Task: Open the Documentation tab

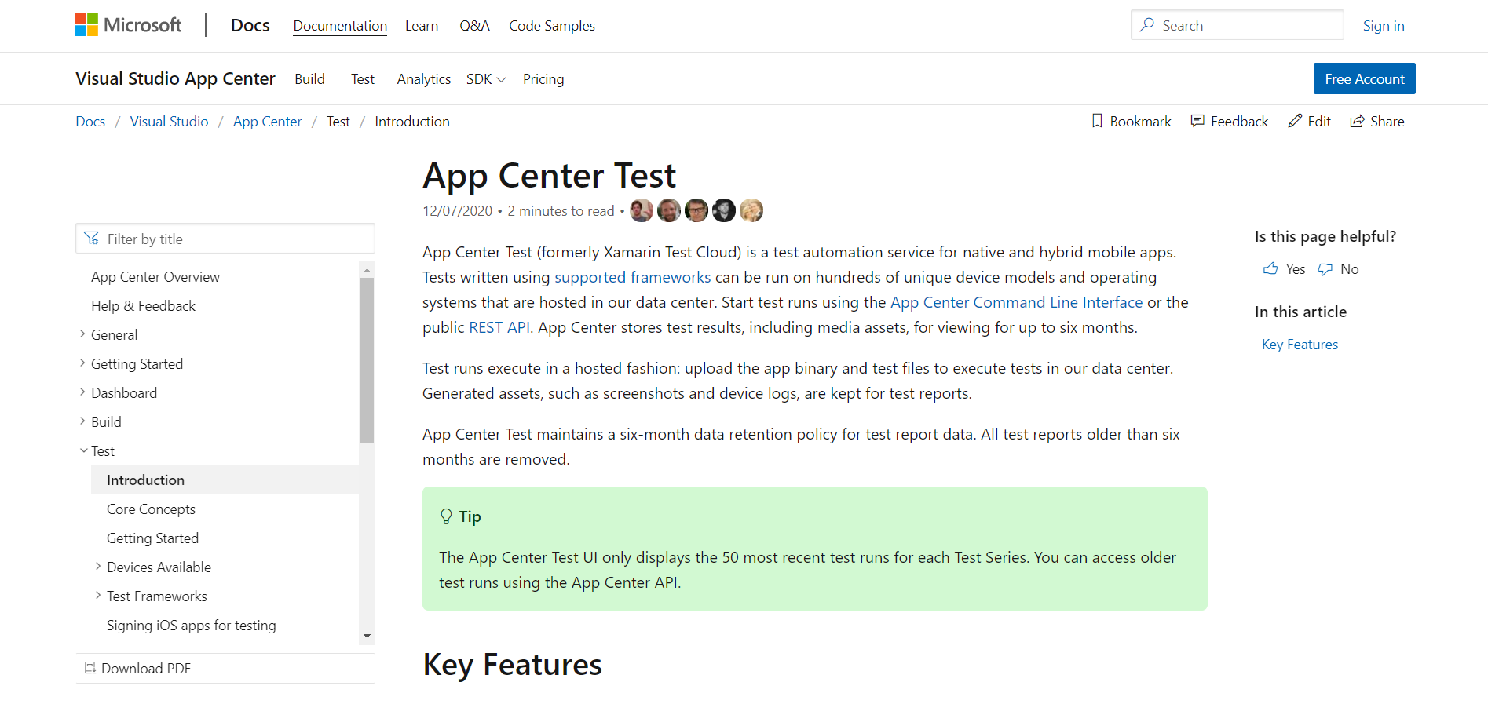Action: (x=340, y=26)
